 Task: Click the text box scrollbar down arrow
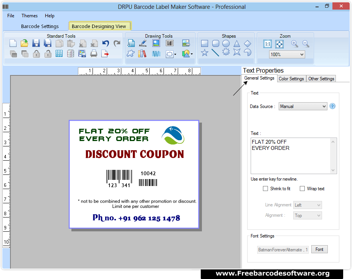[x=333, y=170]
